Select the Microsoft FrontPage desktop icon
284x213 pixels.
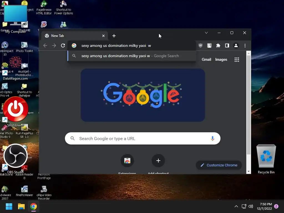(44, 176)
